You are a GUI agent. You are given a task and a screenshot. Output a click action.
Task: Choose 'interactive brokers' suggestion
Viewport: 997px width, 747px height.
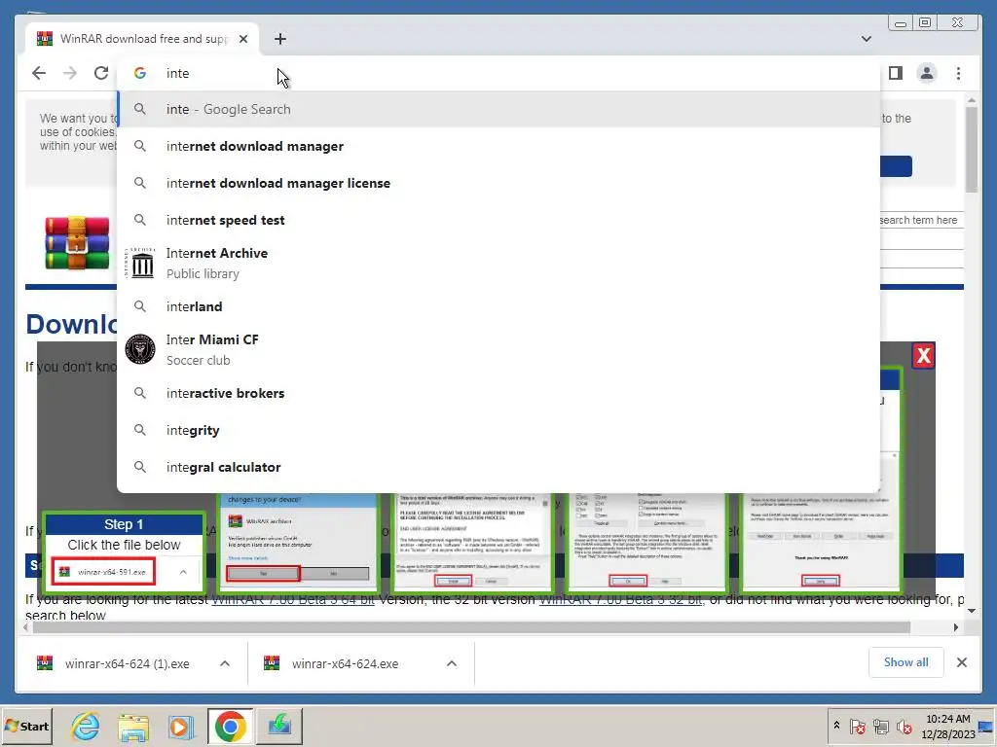click(x=499, y=393)
